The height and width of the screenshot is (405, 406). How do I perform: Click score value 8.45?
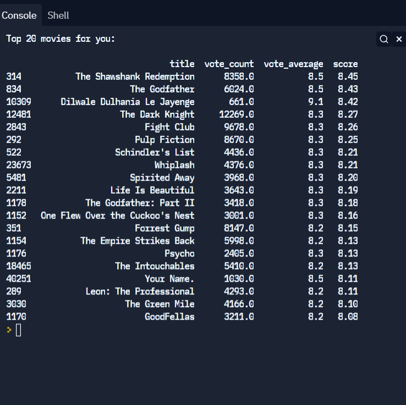pos(348,76)
